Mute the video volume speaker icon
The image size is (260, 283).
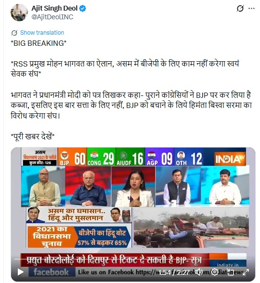[x=199, y=272]
